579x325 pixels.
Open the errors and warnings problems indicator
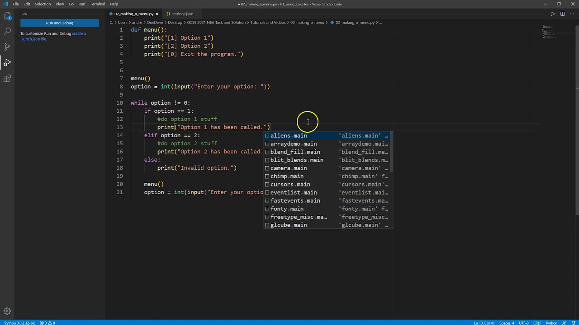(47, 323)
